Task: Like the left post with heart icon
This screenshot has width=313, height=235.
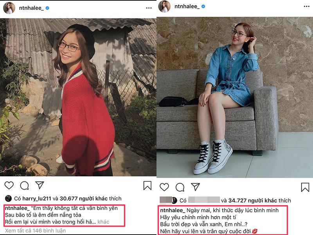Action: (9, 185)
